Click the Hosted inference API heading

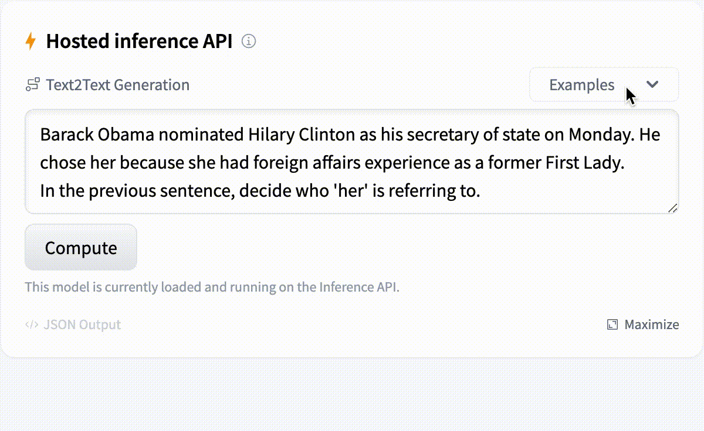pos(139,42)
